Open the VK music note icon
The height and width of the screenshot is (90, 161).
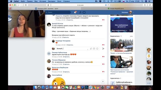80,12
